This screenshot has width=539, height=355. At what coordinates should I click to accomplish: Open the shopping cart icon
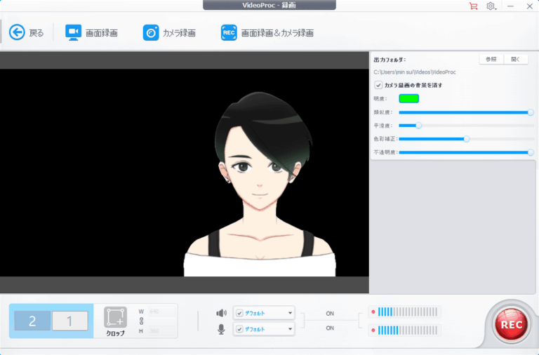point(473,6)
